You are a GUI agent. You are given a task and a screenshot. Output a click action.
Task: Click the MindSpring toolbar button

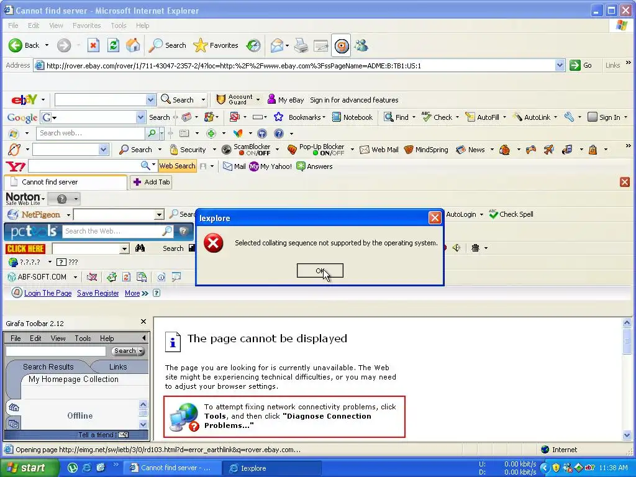(426, 150)
